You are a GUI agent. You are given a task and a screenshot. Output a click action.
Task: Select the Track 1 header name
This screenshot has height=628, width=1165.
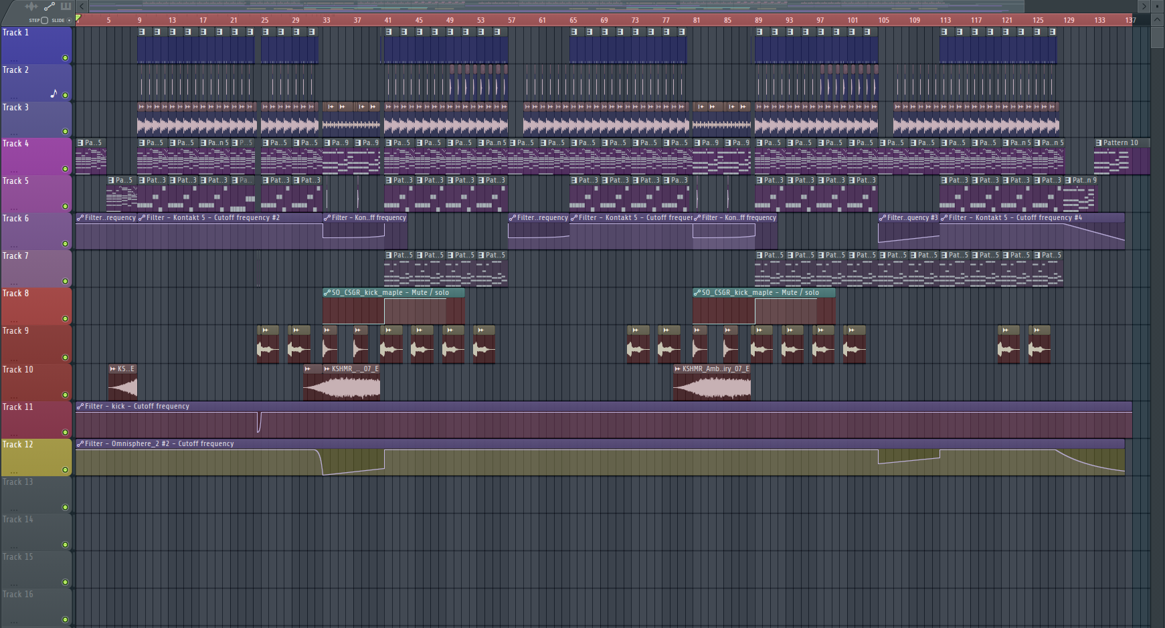coord(15,32)
